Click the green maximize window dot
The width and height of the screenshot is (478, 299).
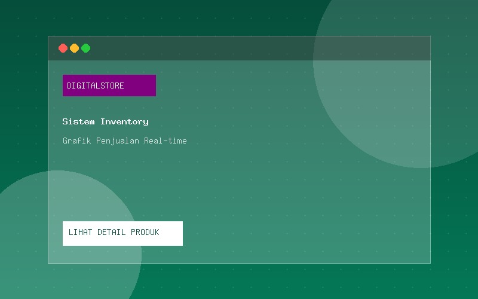(x=85, y=48)
